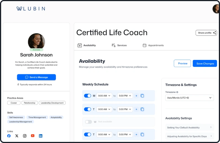Add a time slot to Monday
The image size is (220, 143).
pyautogui.click(x=136, y=96)
